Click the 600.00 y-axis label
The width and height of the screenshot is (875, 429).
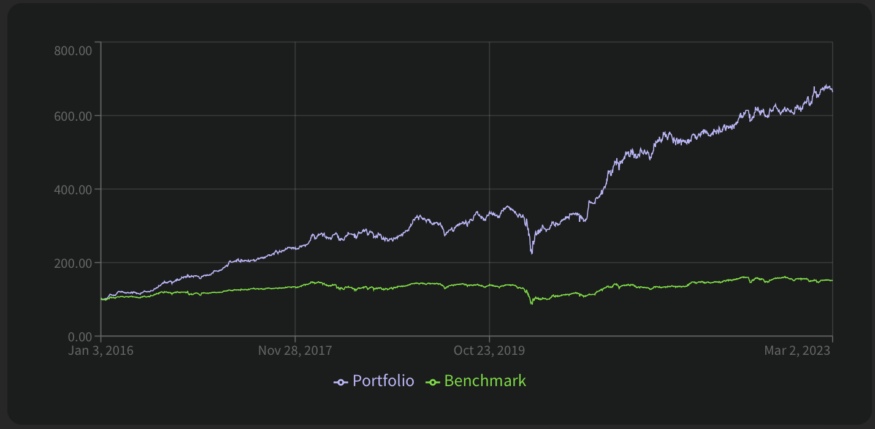(x=73, y=116)
